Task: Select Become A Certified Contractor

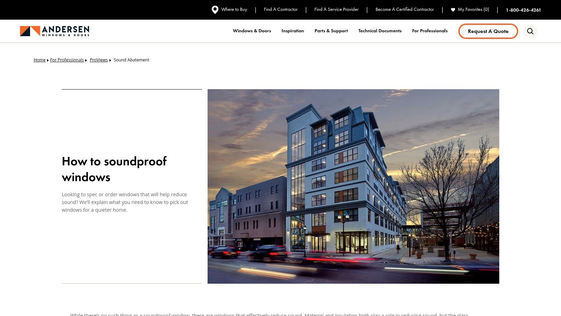Action: 404,9
